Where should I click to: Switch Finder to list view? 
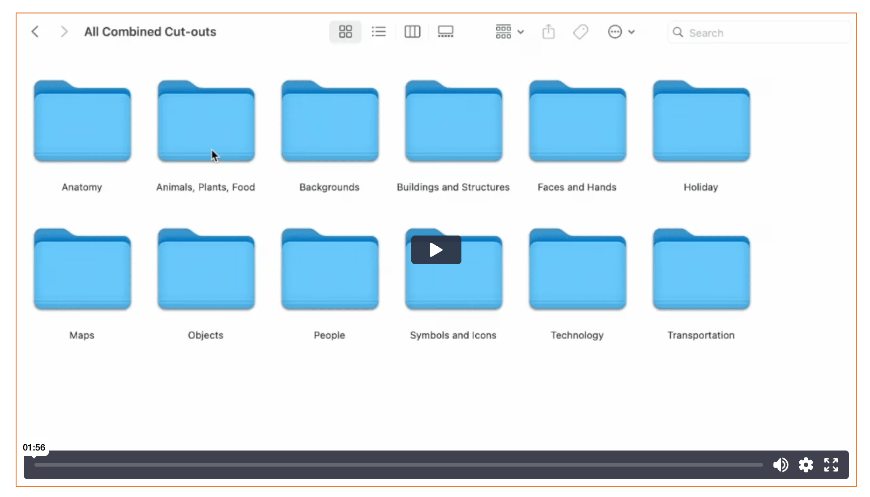[x=379, y=32]
